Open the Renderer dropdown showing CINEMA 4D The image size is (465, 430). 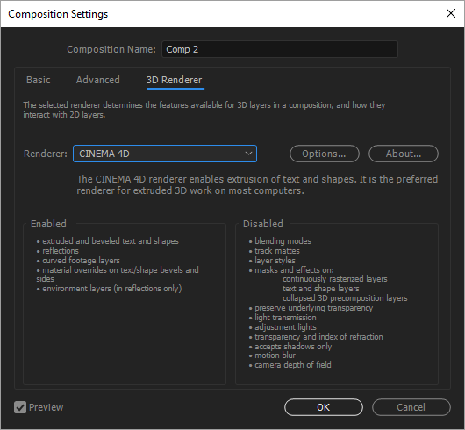[x=165, y=154]
